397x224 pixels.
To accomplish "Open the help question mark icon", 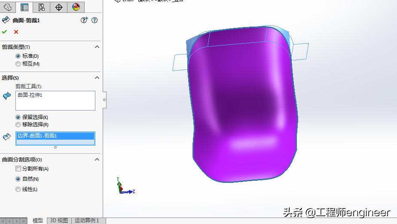I will (95, 20).
